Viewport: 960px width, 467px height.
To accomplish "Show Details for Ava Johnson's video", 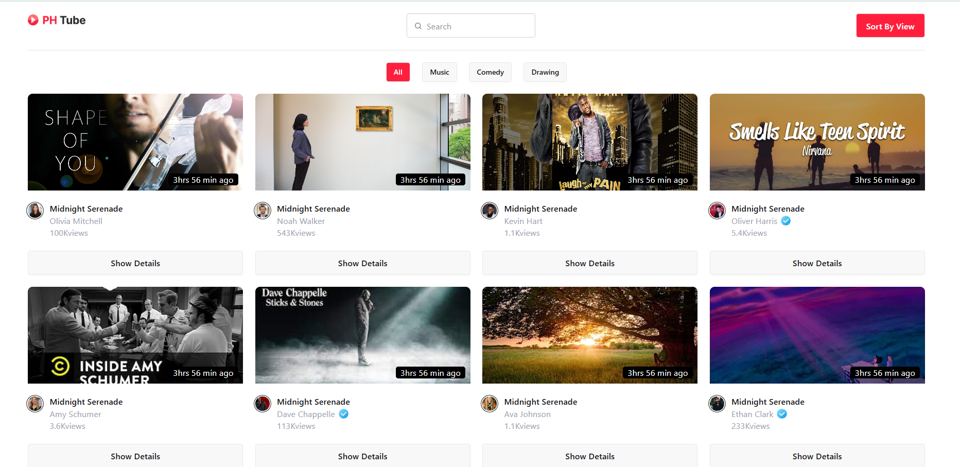I will (590, 456).
